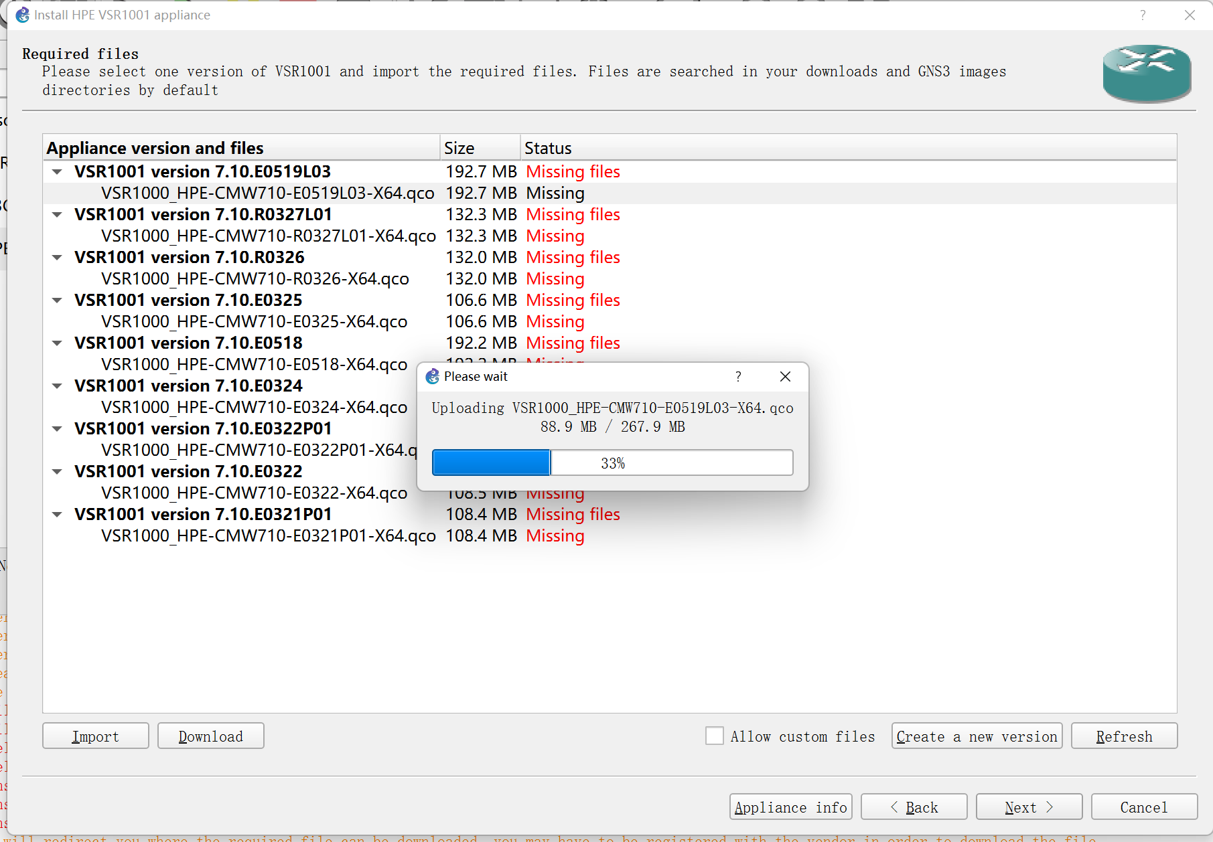This screenshot has width=1213, height=842.
Task: Collapse VSR1001 version 7.10.E0325 row
Action: (58, 301)
